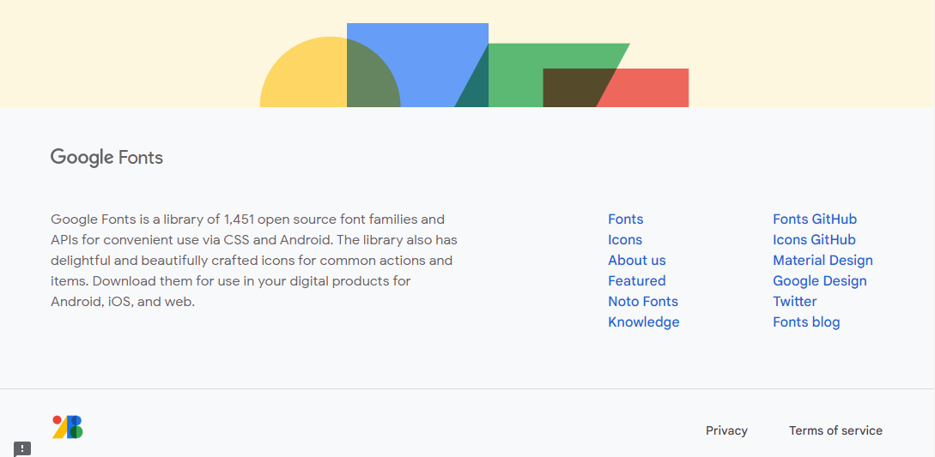Go to the Icons link
The height and width of the screenshot is (457, 935).
[x=625, y=239]
